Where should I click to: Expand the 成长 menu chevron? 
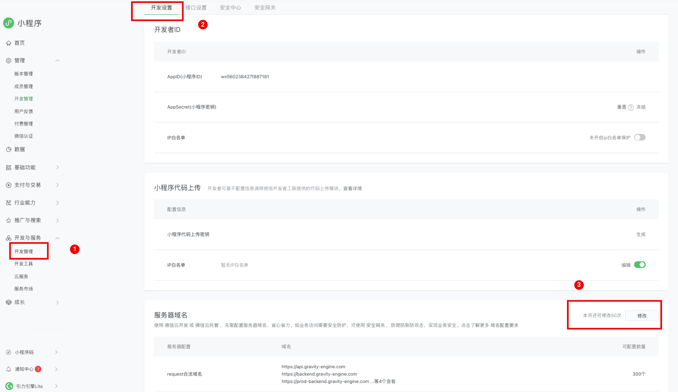57,302
